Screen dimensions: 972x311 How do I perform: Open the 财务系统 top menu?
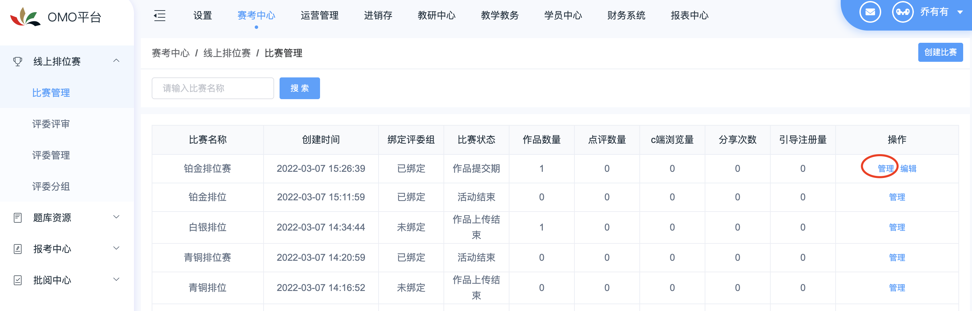[626, 15]
